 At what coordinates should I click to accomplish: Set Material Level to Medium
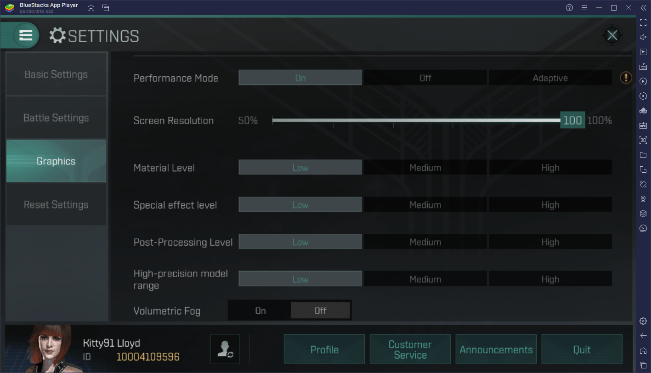coord(425,168)
